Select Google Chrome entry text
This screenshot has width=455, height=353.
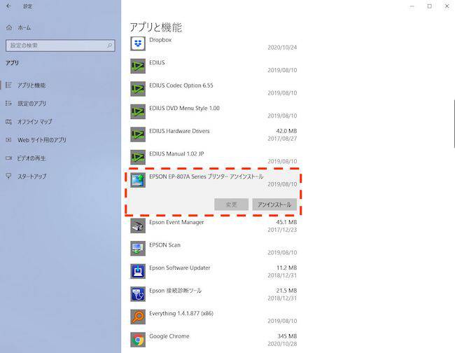169,336
